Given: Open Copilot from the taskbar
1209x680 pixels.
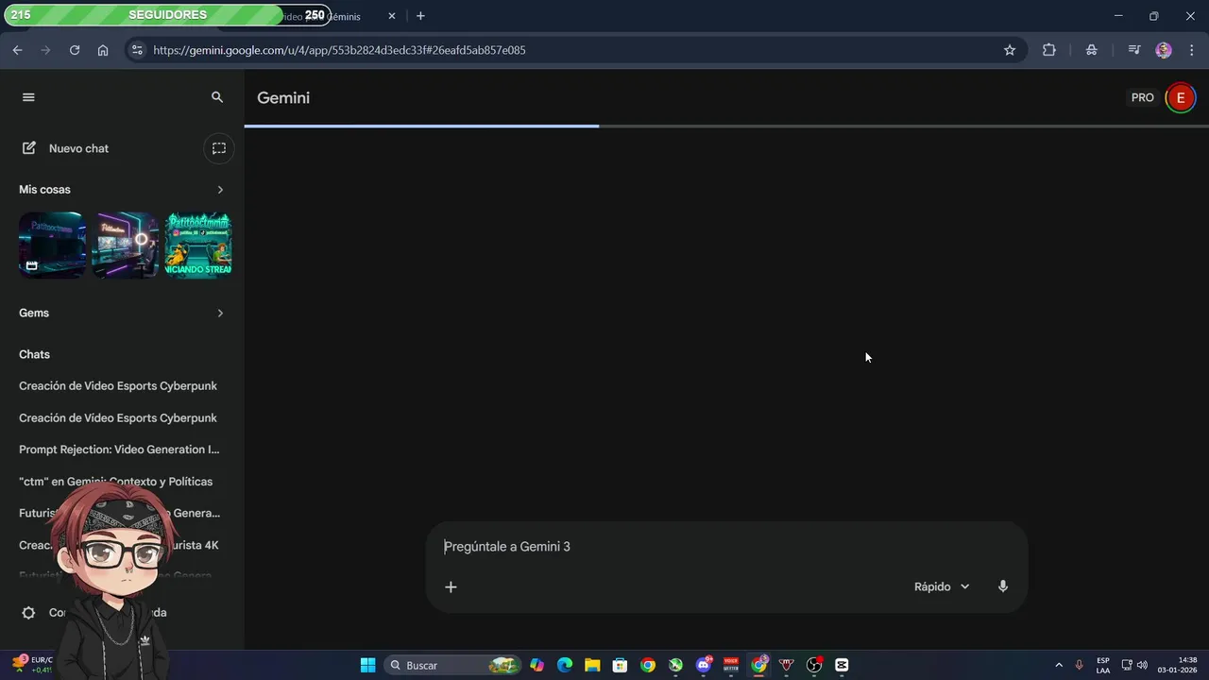Looking at the screenshot, I should pyautogui.click(x=536, y=665).
